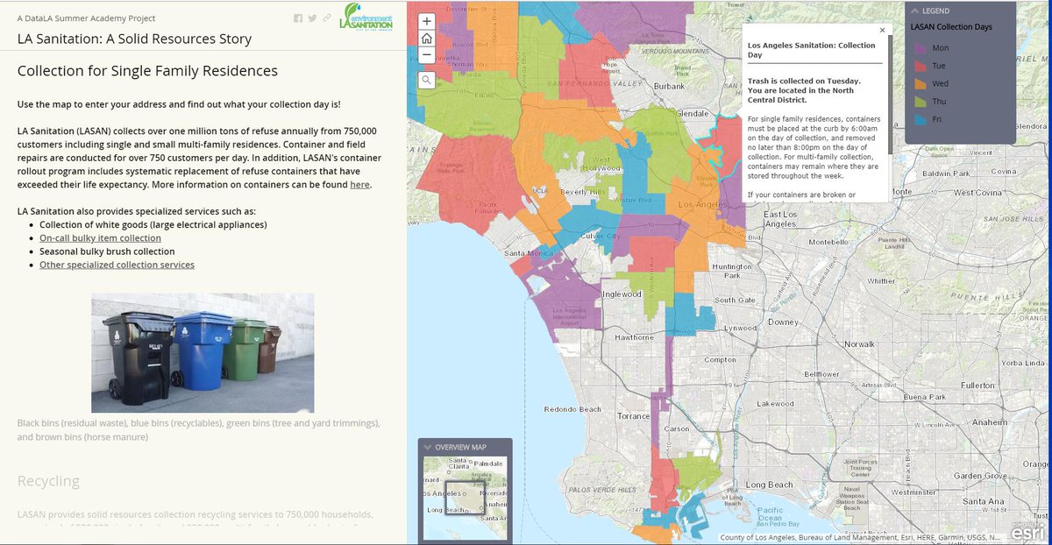Viewport: 1052px width, 545px height.
Task: Click 'Los Angeles Sanitation: Collection Day' popup title
Action: click(x=811, y=50)
